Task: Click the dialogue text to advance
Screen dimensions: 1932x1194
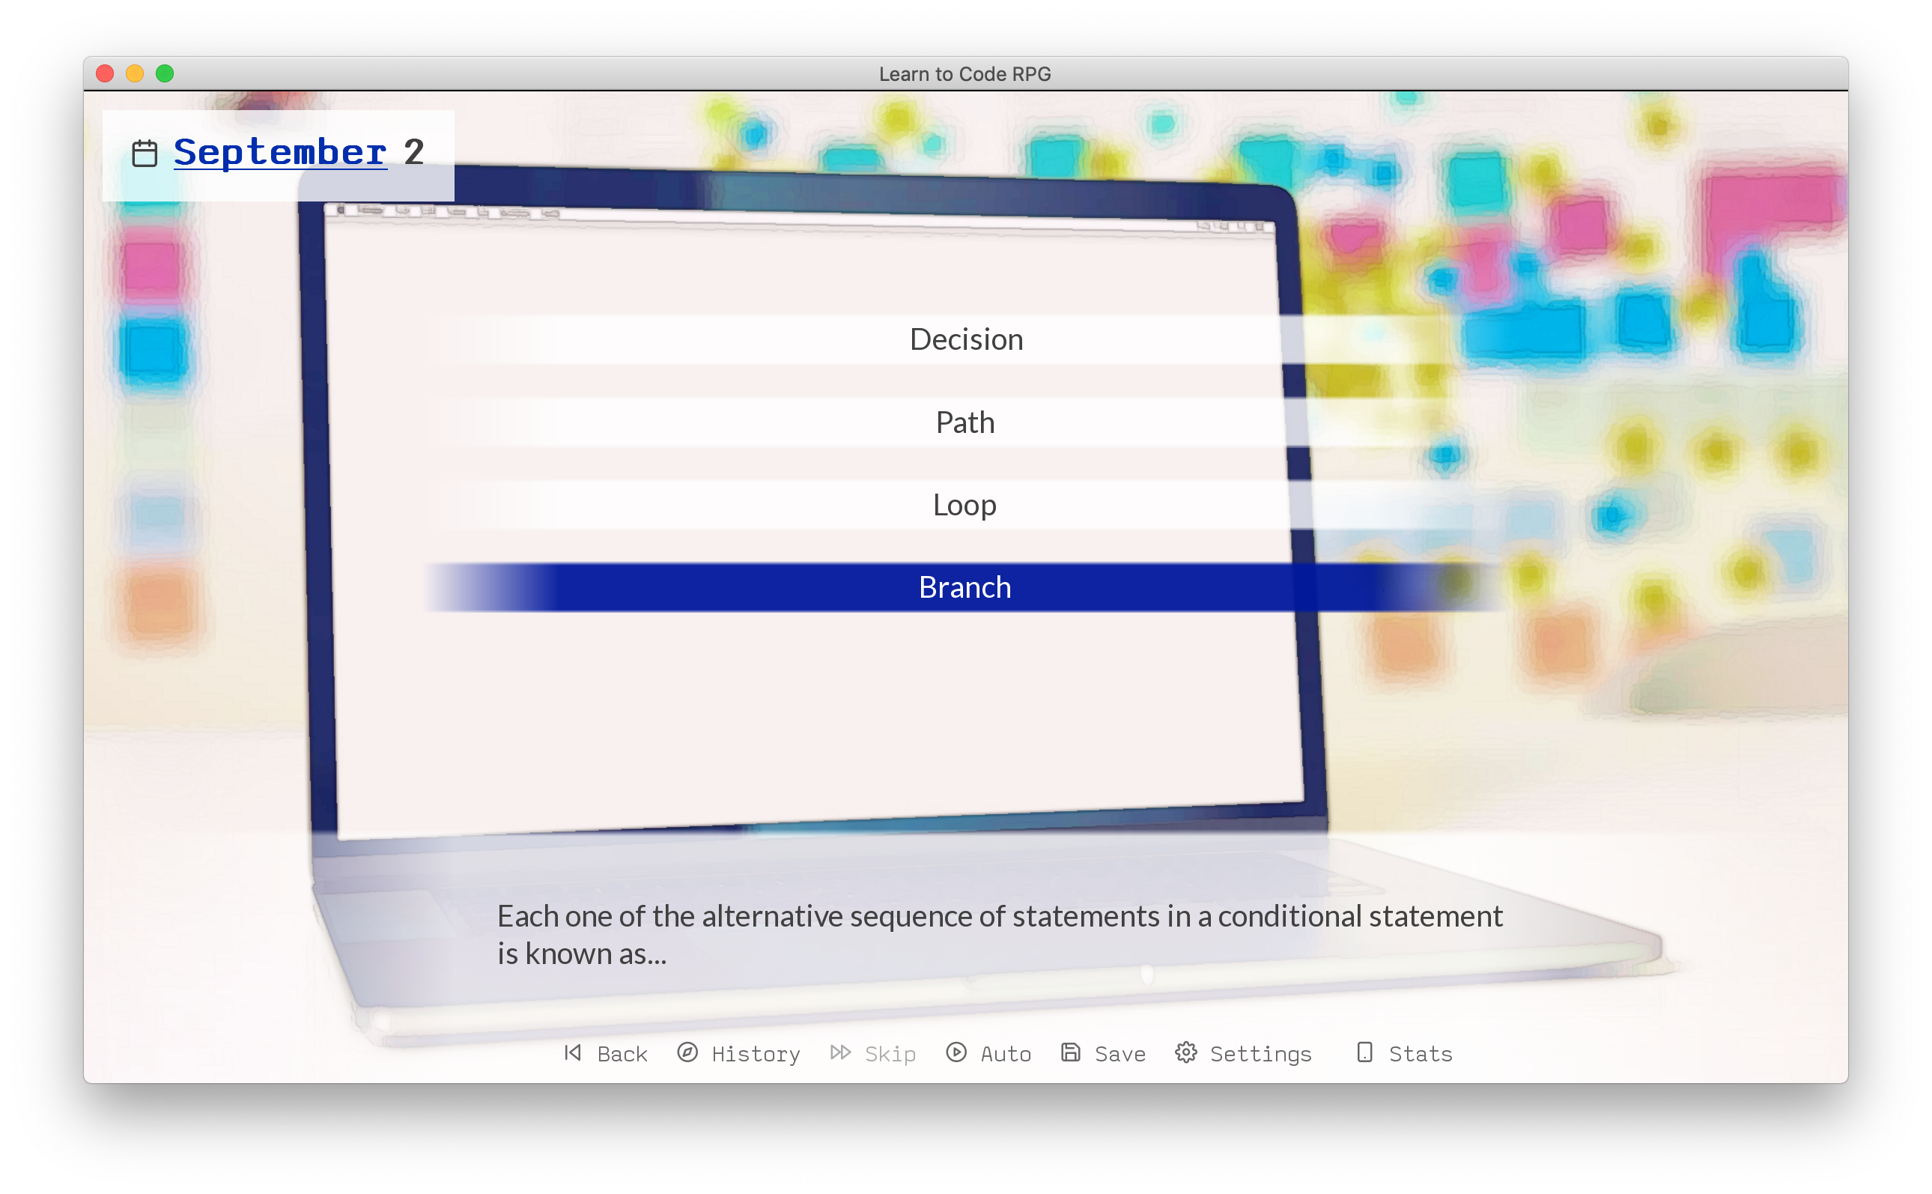Action: click(x=999, y=935)
